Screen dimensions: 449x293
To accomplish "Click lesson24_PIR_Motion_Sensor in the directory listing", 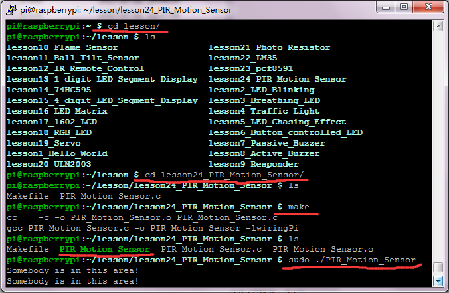I will [277, 79].
